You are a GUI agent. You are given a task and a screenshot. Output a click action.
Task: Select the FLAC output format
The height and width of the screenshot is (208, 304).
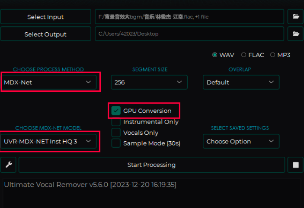pos(243,55)
